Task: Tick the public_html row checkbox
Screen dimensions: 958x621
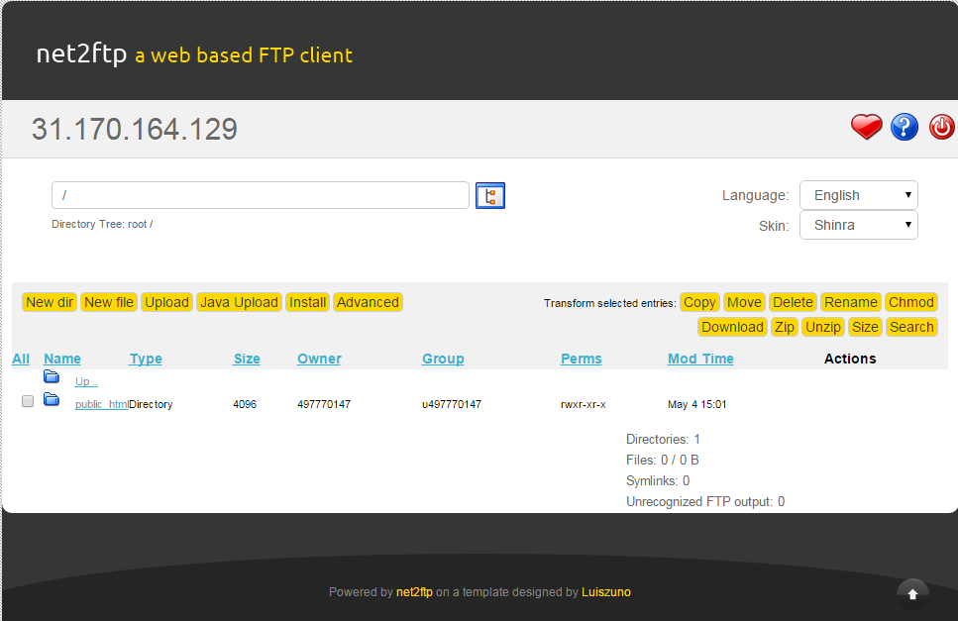Action: click(x=28, y=401)
